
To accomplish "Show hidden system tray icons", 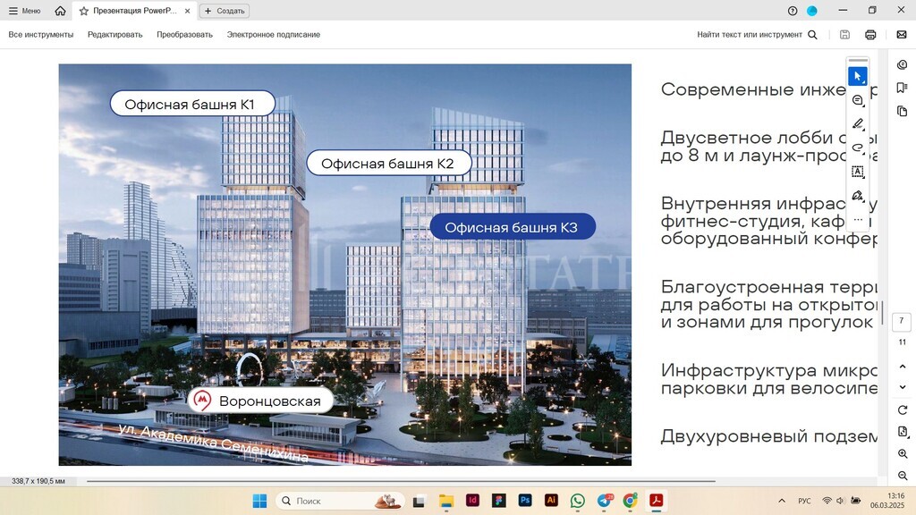I will coord(782,501).
